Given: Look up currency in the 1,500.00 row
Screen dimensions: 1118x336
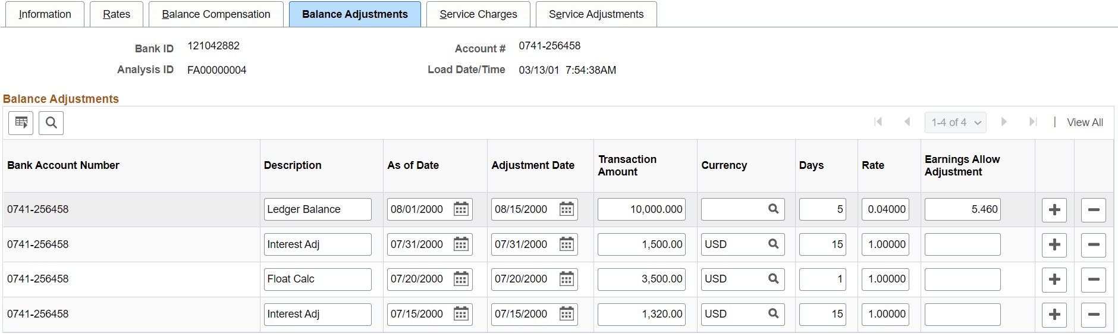Looking at the screenshot, I should pyautogui.click(x=773, y=244).
